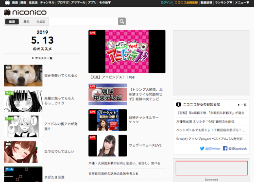
Task: Open the なでなでしてほしい title link
Action: click(59, 151)
